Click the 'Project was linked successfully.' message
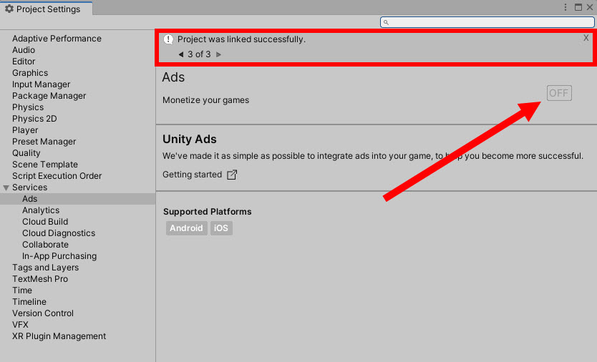The image size is (597, 362). pyautogui.click(x=241, y=39)
